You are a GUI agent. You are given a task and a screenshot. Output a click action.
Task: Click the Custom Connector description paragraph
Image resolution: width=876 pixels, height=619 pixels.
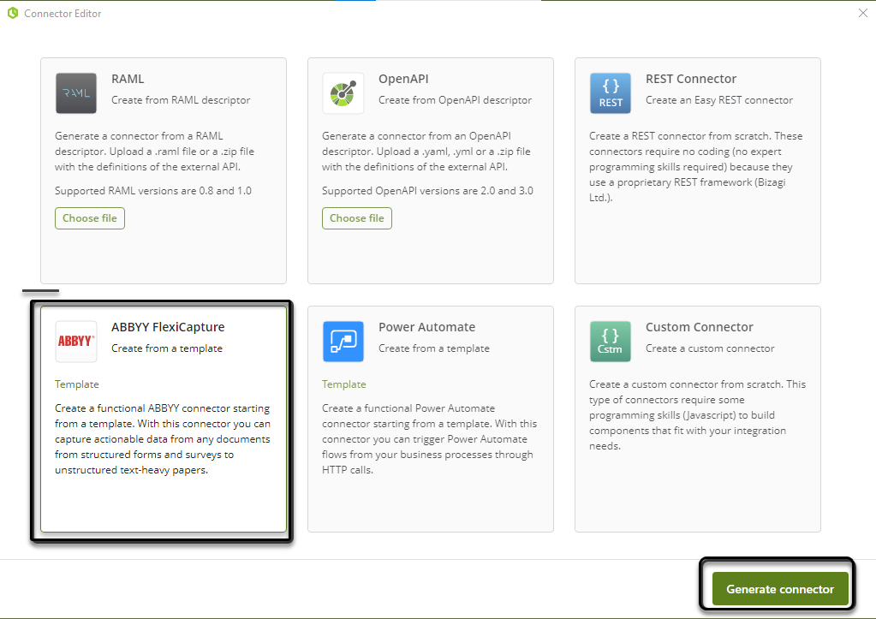697,415
